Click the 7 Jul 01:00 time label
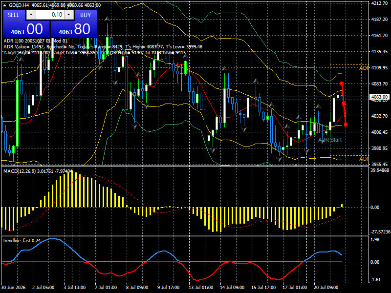The image size is (391, 293). pyautogui.click(x=106, y=287)
